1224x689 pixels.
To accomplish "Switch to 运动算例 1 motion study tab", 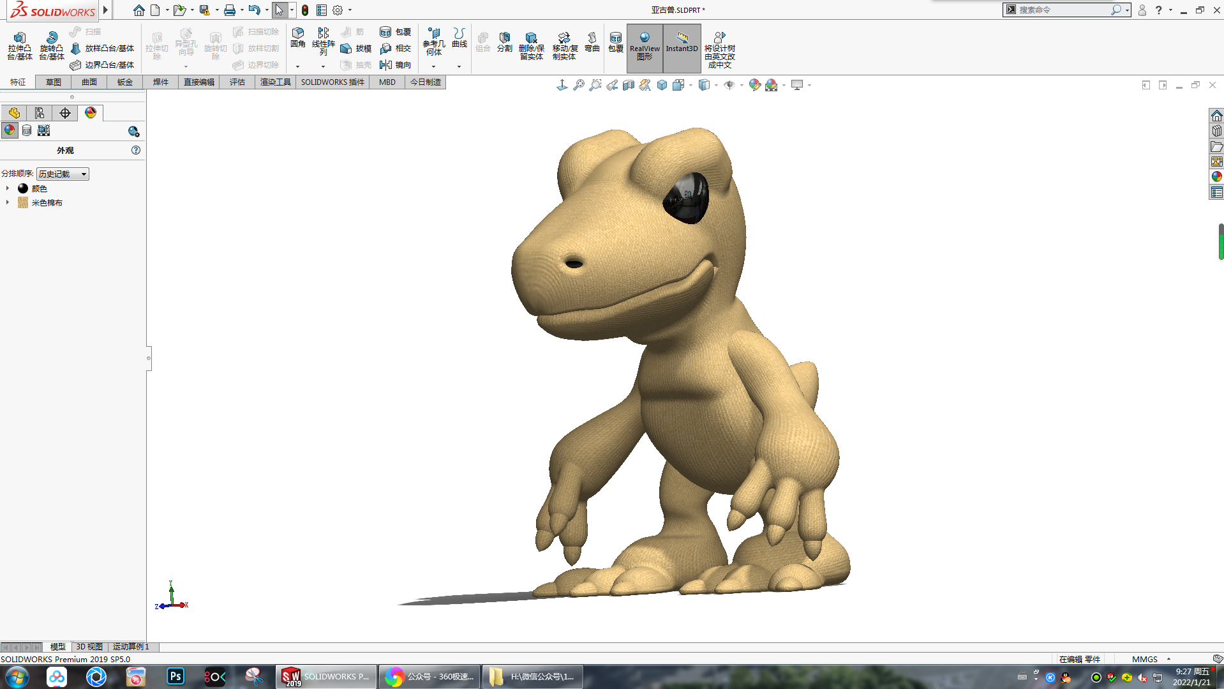I will click(131, 647).
